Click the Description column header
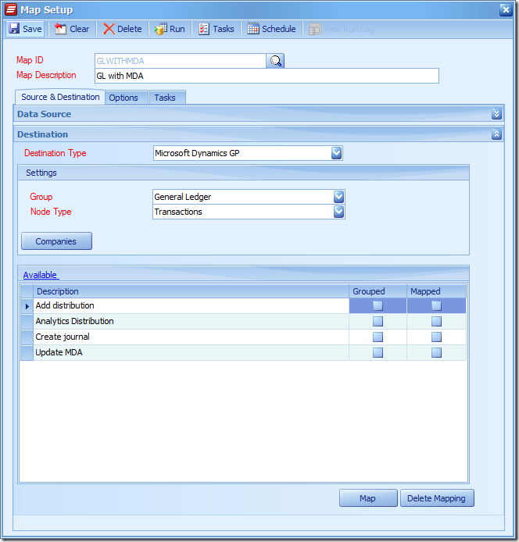 [191, 291]
